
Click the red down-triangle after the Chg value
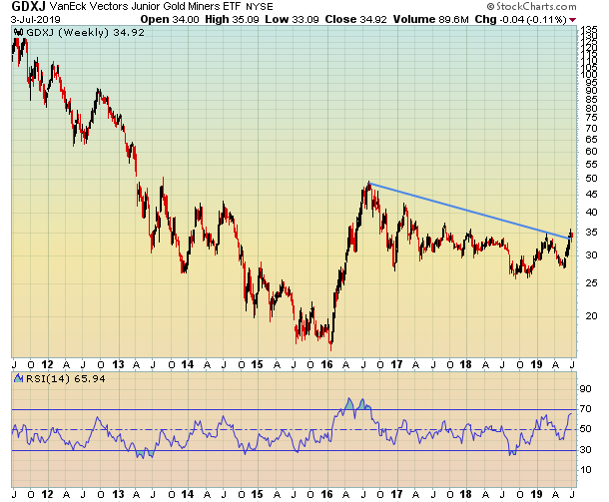(x=572, y=20)
